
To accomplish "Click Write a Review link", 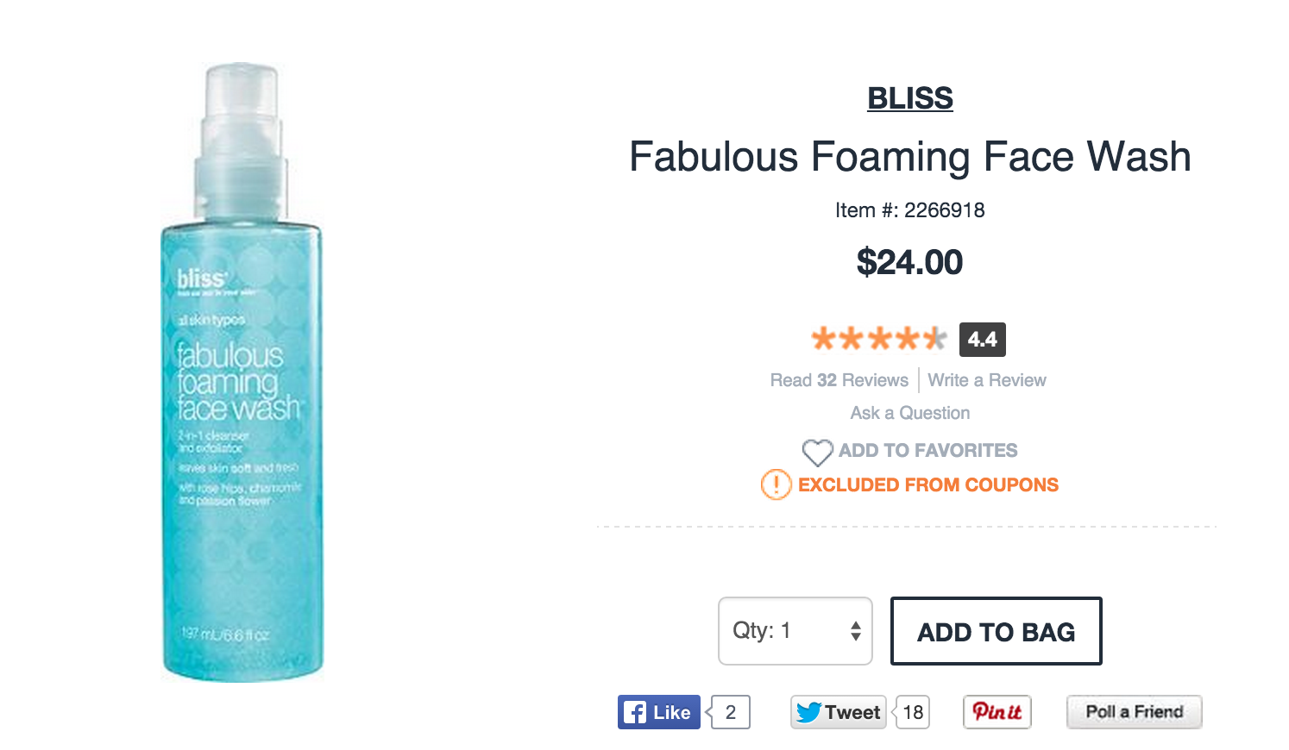I will click(x=986, y=380).
